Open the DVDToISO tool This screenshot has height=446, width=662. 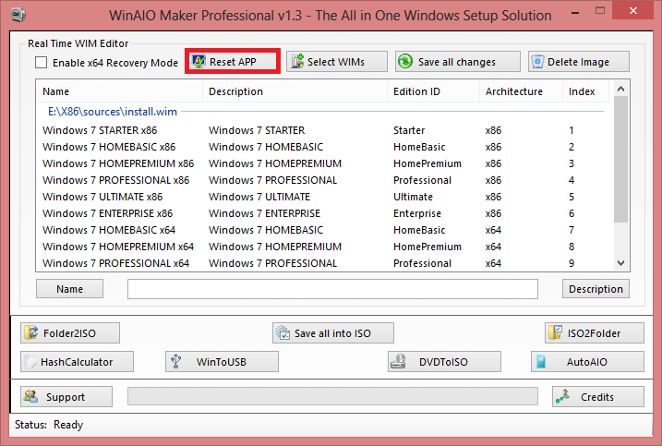[x=445, y=362]
